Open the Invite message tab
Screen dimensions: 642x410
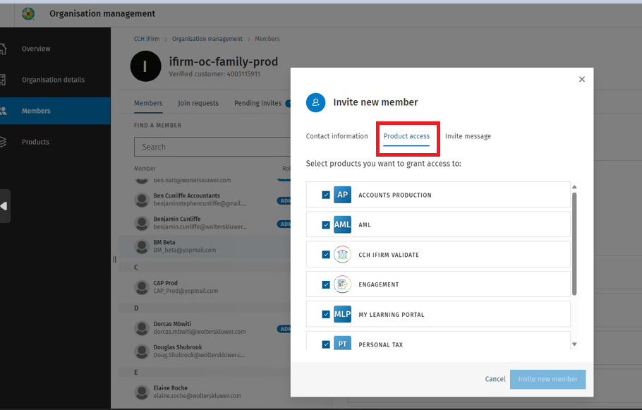pyautogui.click(x=468, y=136)
